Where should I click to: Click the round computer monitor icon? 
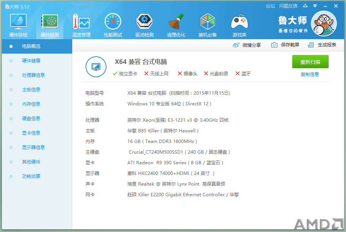tap(96, 67)
